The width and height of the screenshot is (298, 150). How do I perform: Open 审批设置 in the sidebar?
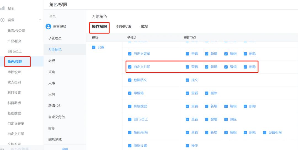(x=14, y=72)
